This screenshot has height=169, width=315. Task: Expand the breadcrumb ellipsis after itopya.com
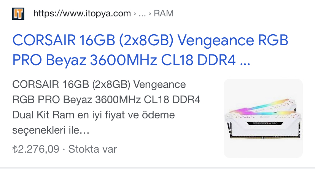click(x=142, y=14)
